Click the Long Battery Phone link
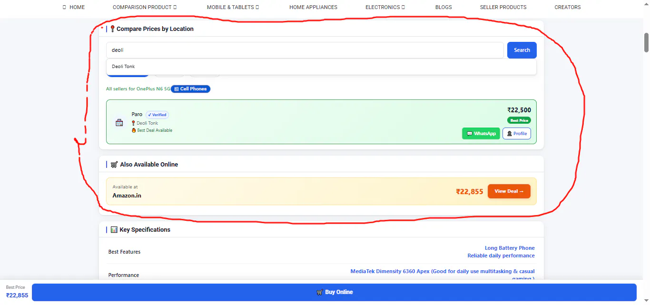 pyautogui.click(x=510, y=248)
